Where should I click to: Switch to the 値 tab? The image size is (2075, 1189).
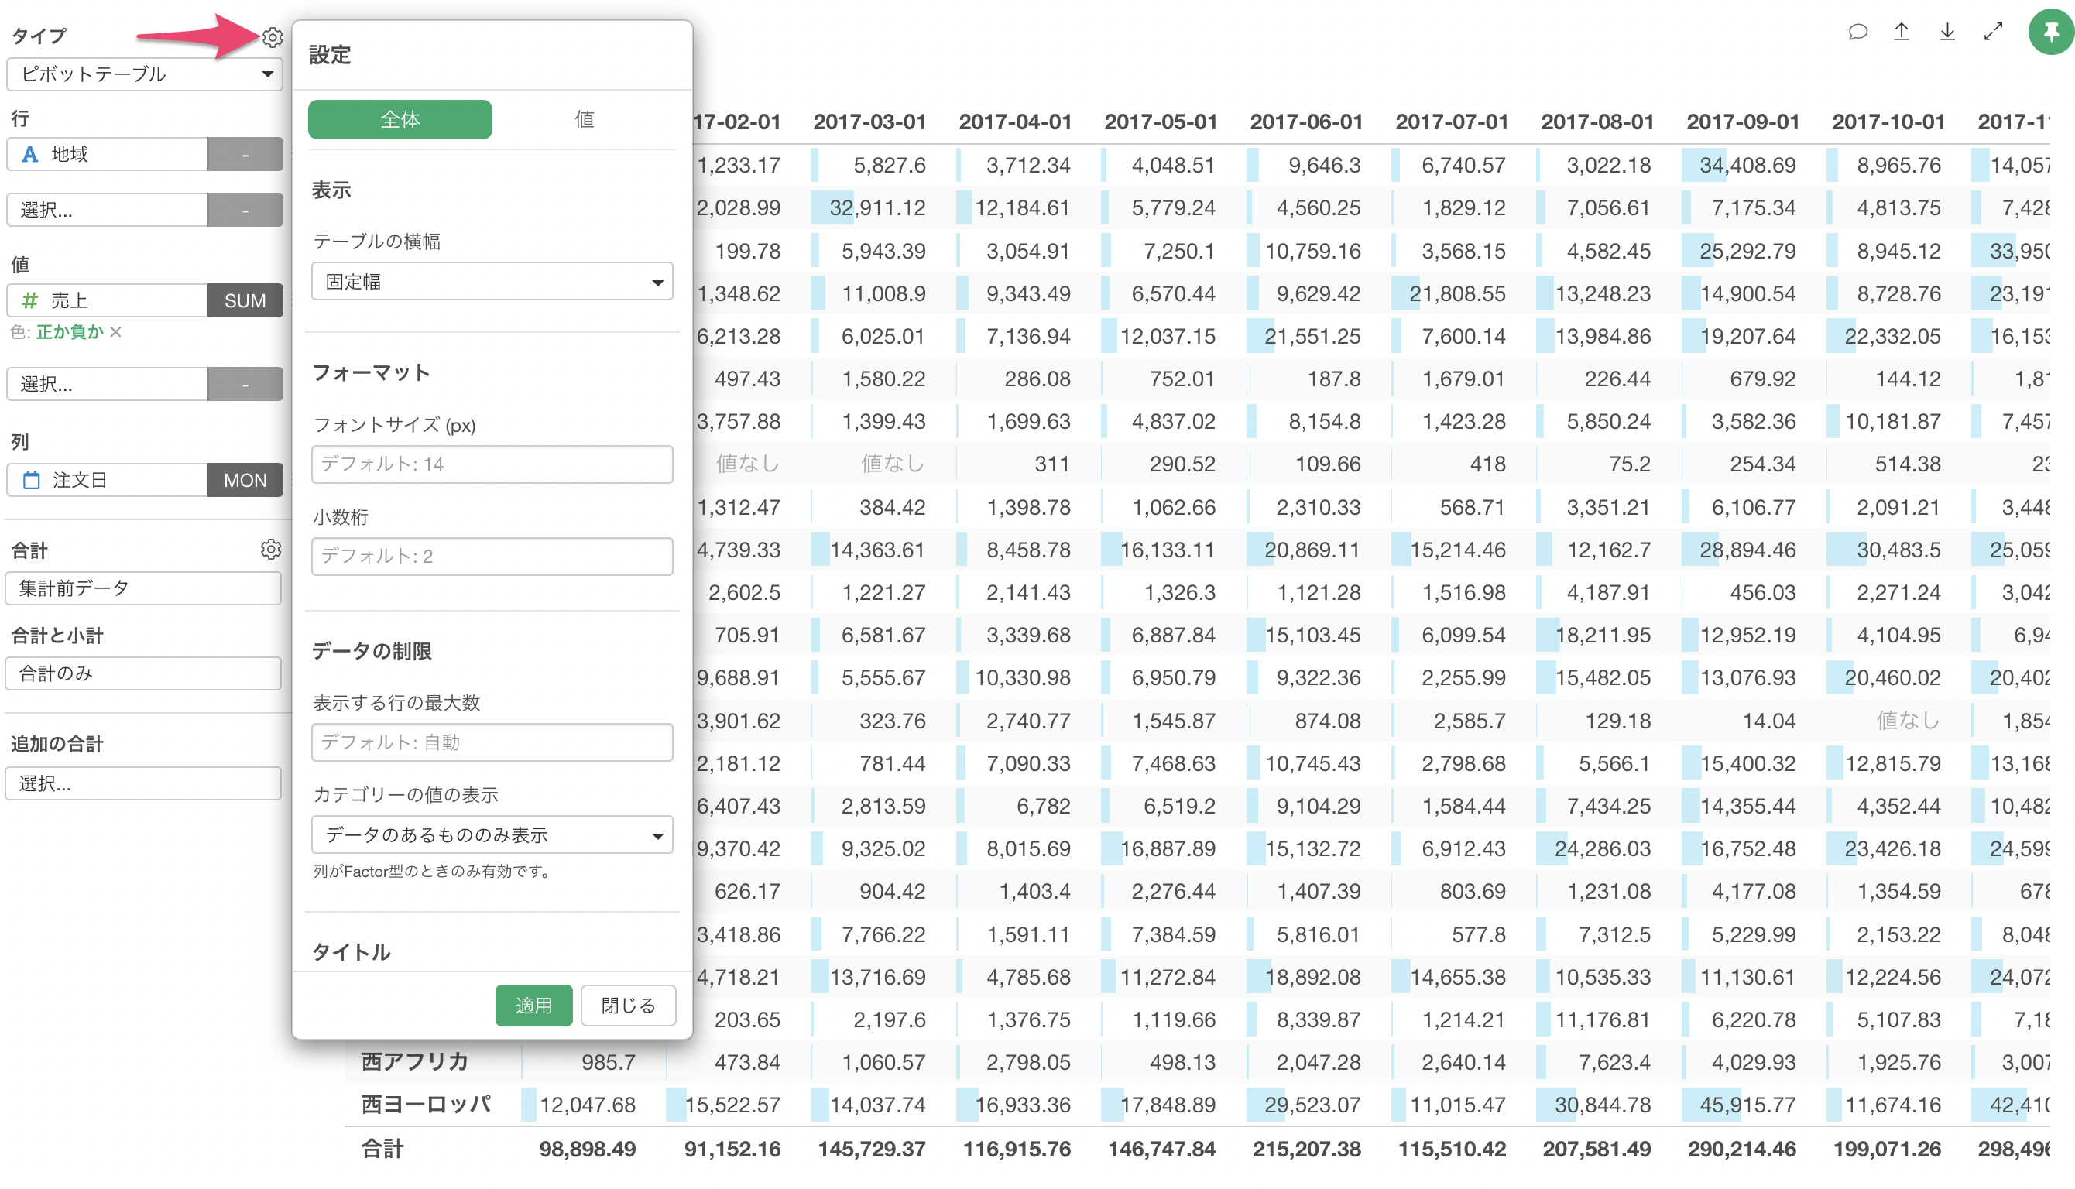coord(584,120)
